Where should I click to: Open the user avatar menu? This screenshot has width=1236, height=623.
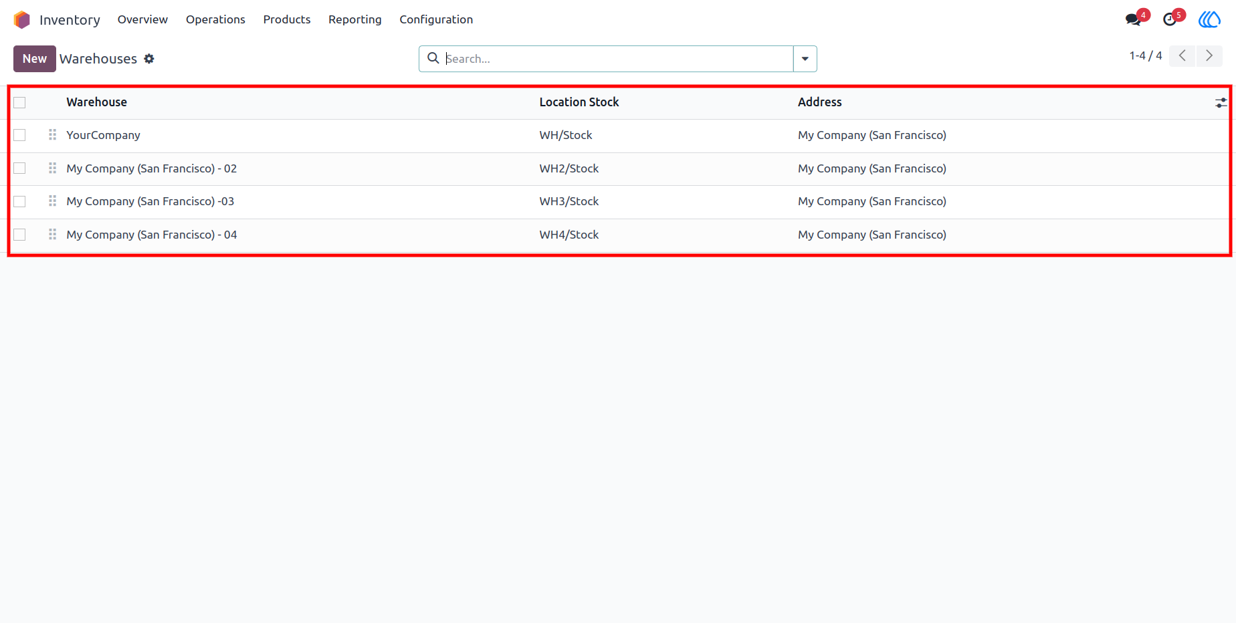pos(1209,19)
